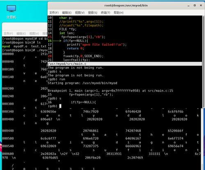205x170 pixels.
Task: Click 文件(F) menu of background terminal
Action: pyautogui.click(x=8, y=34)
